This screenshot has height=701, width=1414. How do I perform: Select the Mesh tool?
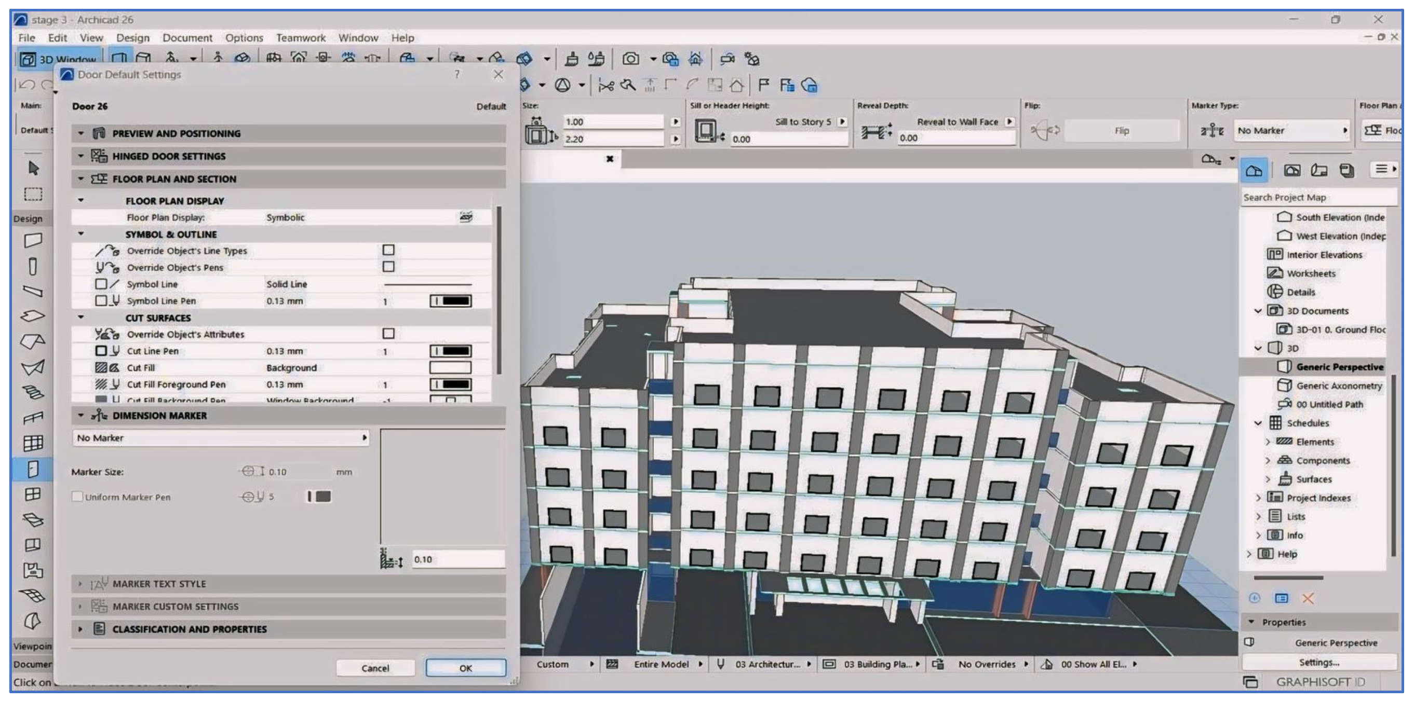tap(33, 596)
